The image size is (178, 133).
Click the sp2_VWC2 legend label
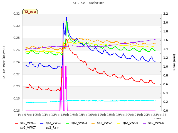[x=54, y=123]
